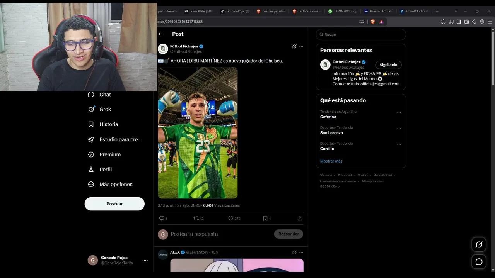
Task: Click the Accesibilidad footer link
Action: (383, 175)
